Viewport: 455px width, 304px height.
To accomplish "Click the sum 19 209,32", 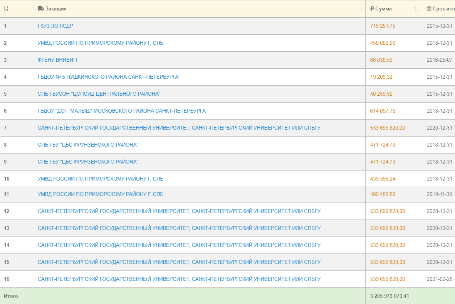I will coord(381,77).
